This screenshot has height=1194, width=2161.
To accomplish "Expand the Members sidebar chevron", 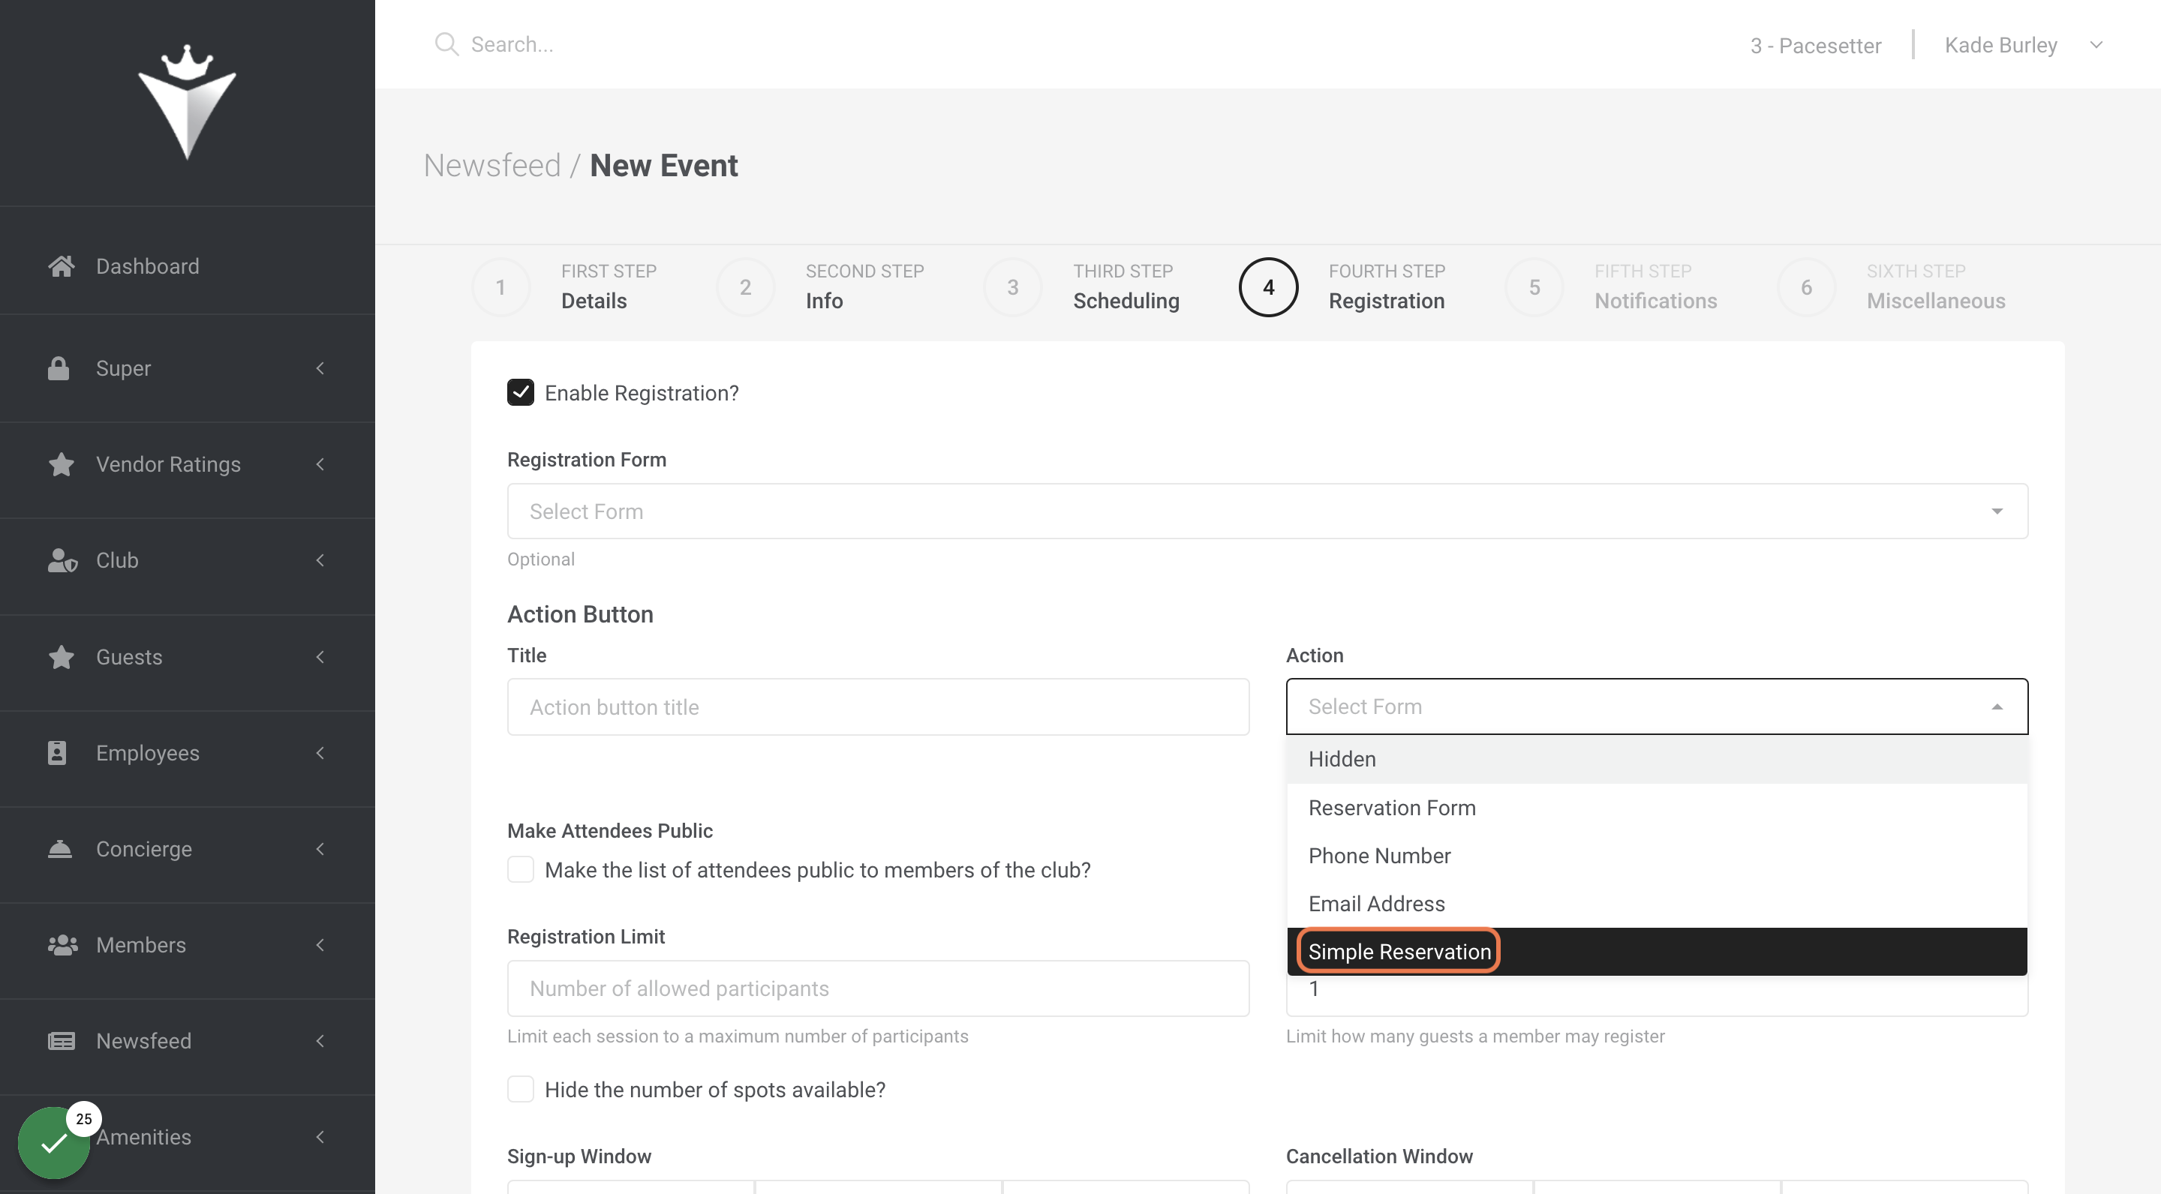I will point(320,945).
